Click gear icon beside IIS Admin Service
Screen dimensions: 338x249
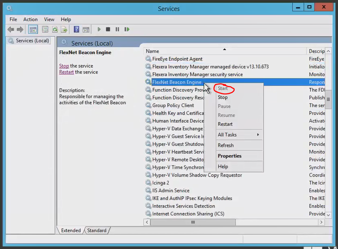148,190
